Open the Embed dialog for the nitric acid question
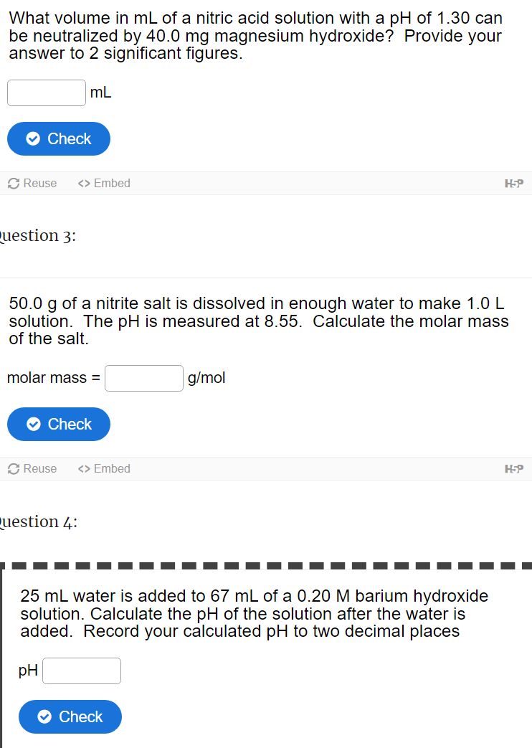Screen dimensions: 532x748 pyautogui.click(x=104, y=183)
